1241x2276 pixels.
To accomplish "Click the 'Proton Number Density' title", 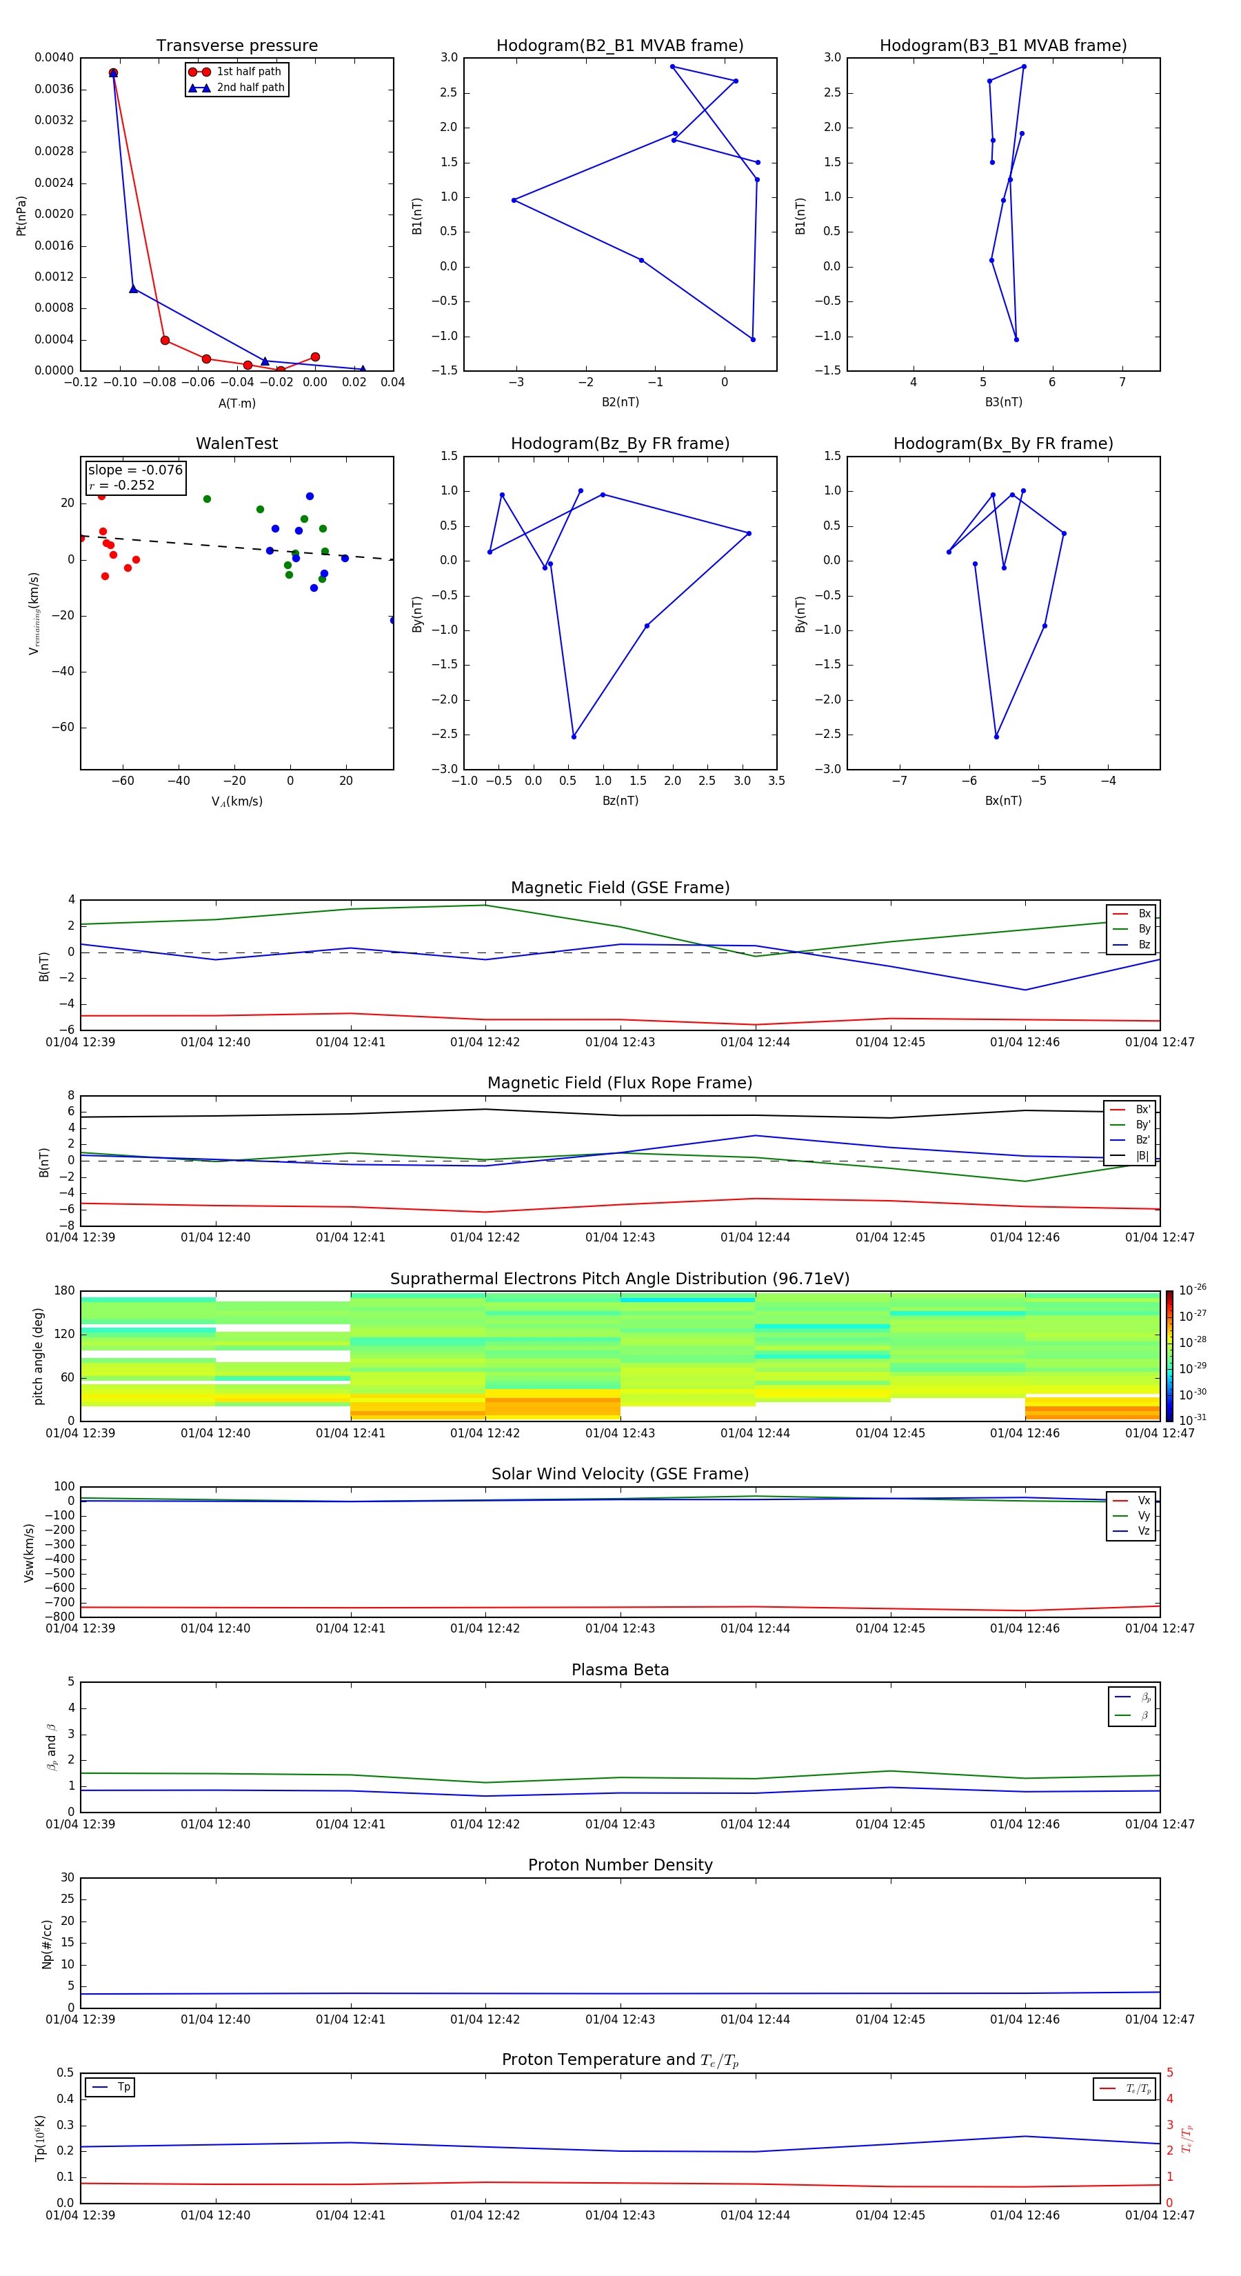I will tap(620, 1865).
